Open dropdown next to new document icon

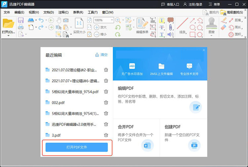click(36, 27)
